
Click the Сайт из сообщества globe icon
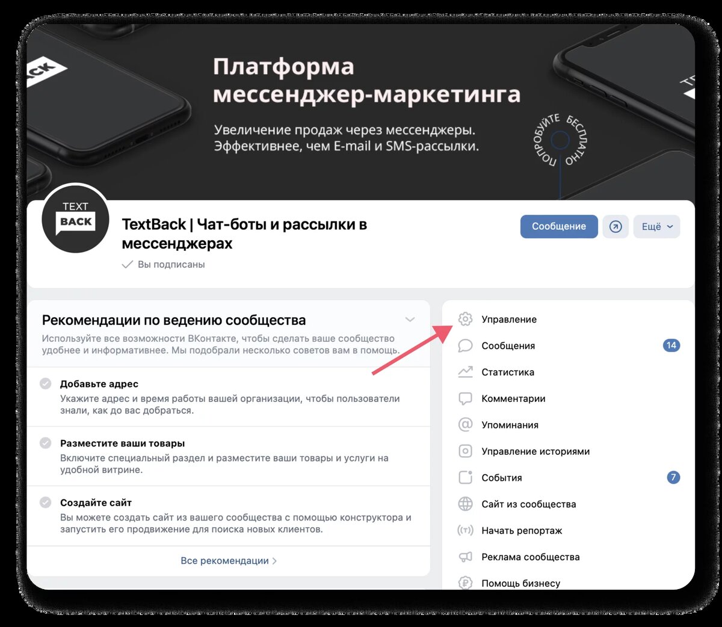[465, 504]
